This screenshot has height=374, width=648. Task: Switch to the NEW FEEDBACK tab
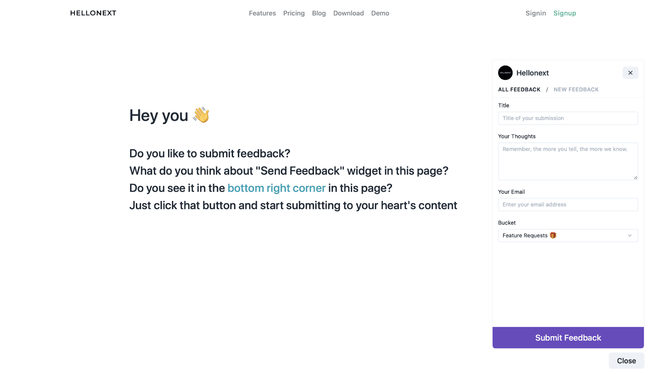tap(576, 90)
